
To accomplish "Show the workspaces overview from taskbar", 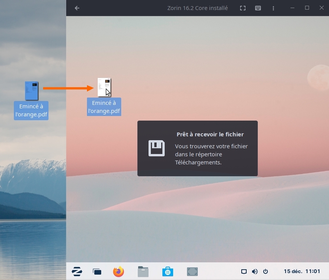I will point(97,272).
